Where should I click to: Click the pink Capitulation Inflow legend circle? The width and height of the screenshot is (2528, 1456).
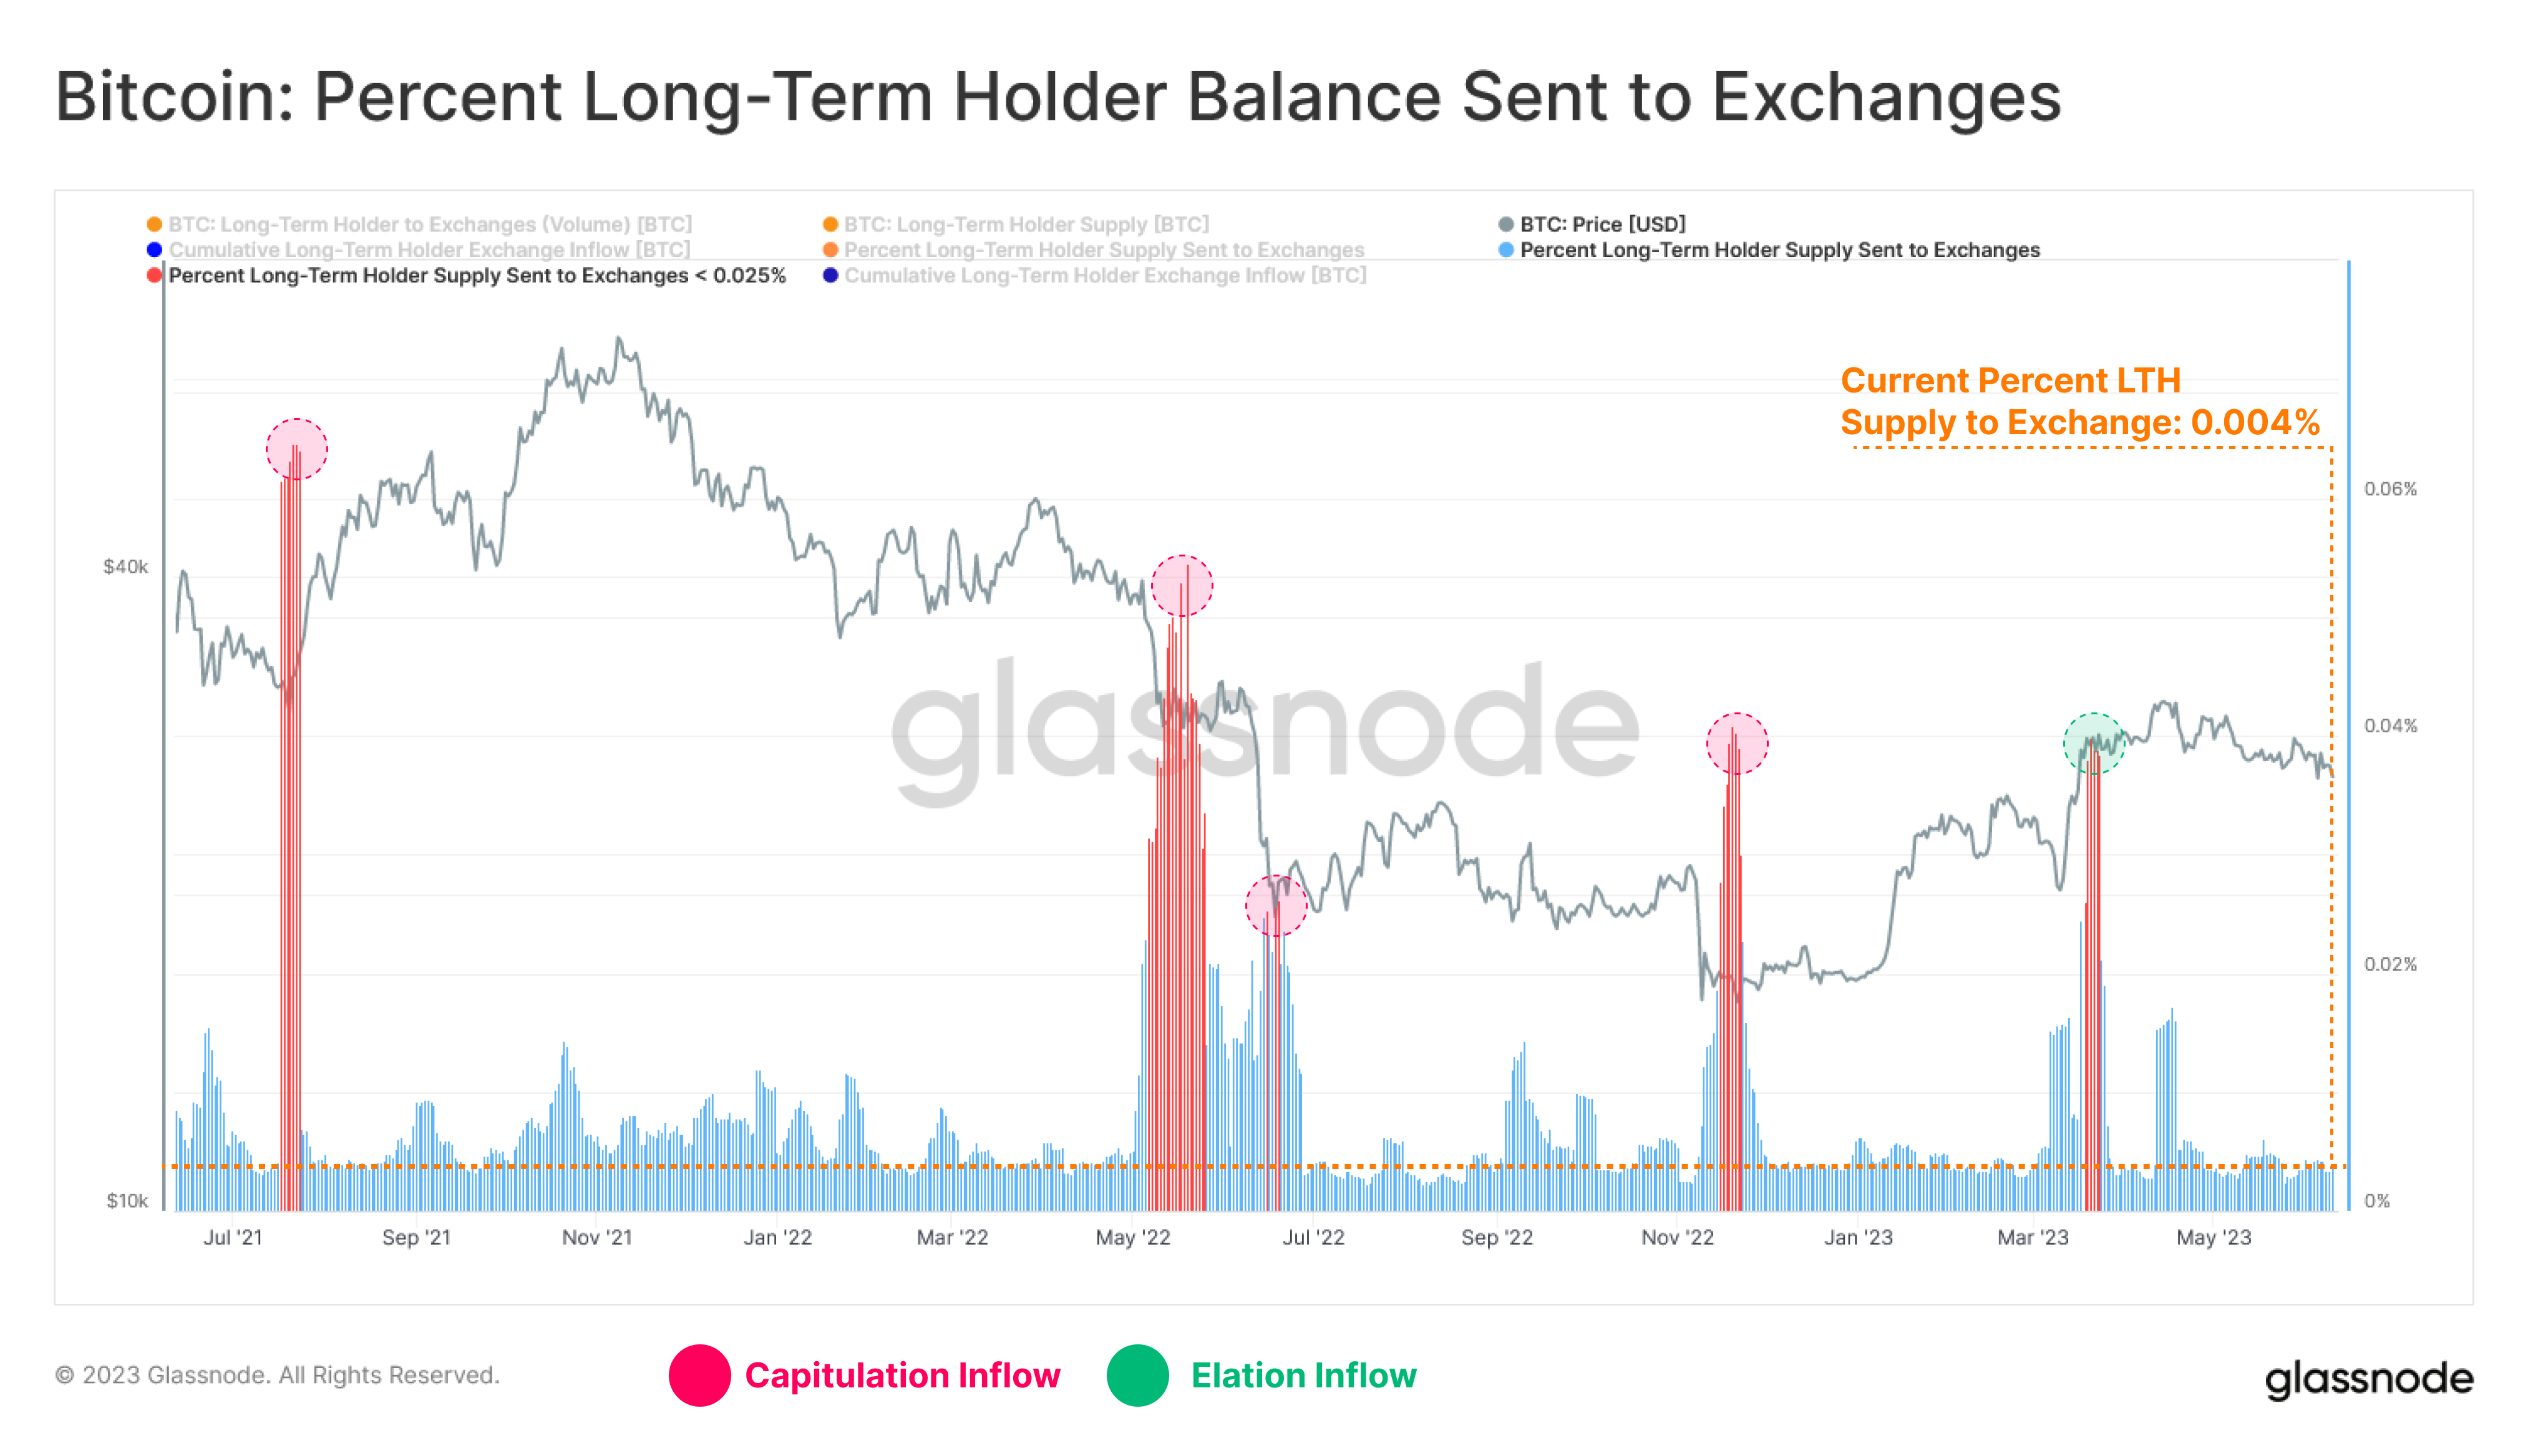click(x=699, y=1375)
